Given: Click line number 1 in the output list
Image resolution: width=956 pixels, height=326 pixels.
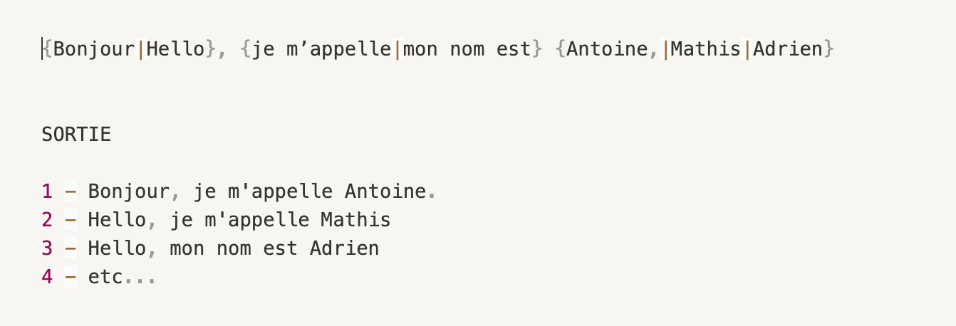Looking at the screenshot, I should pos(47,191).
